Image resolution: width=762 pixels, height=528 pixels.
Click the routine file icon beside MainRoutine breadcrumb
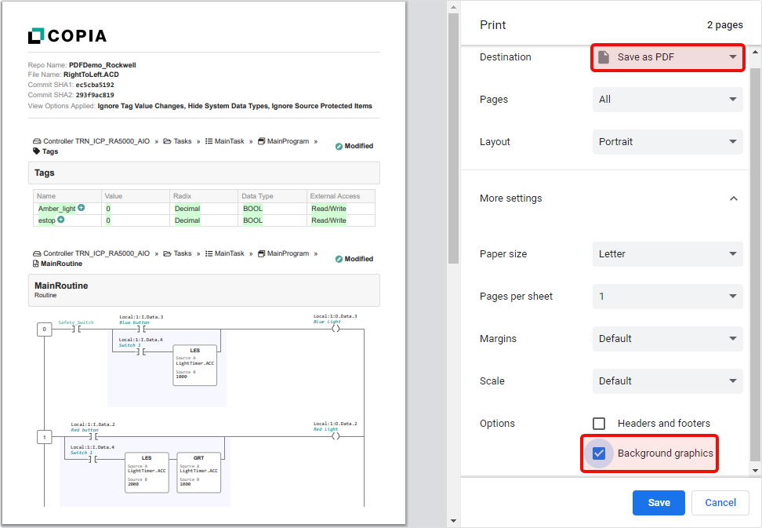[x=36, y=264]
